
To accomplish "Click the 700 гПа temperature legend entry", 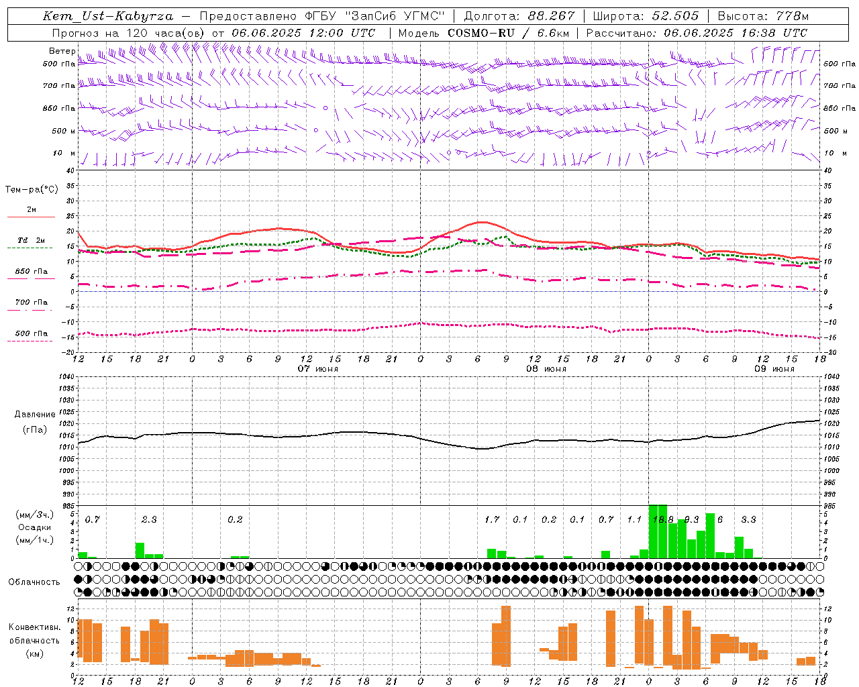I will point(31,302).
